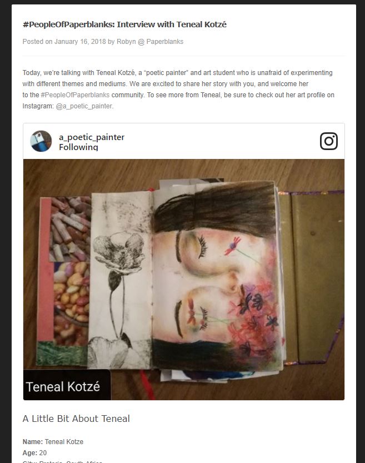Open author Robyn @ Paperblanks link

(x=150, y=42)
